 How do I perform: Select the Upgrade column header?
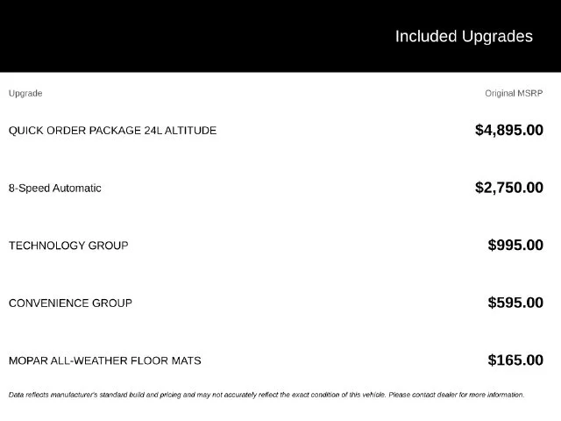click(x=25, y=94)
